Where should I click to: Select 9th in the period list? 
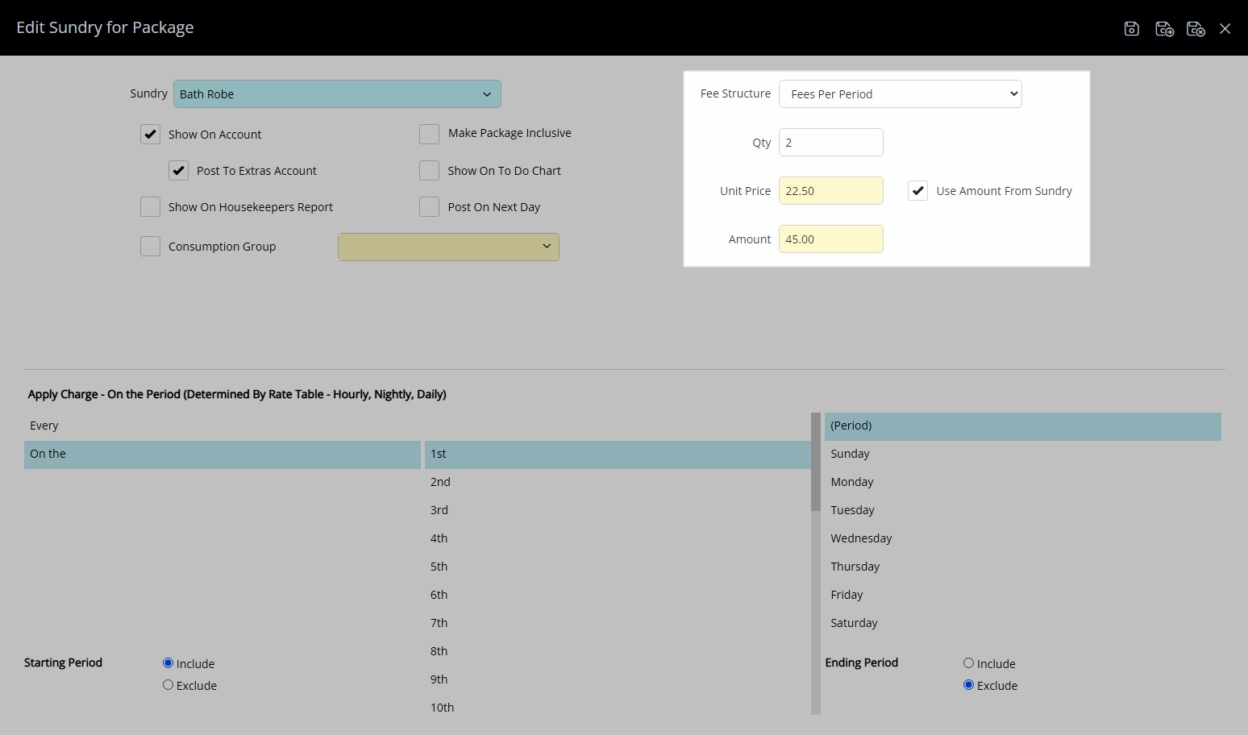[x=618, y=679]
